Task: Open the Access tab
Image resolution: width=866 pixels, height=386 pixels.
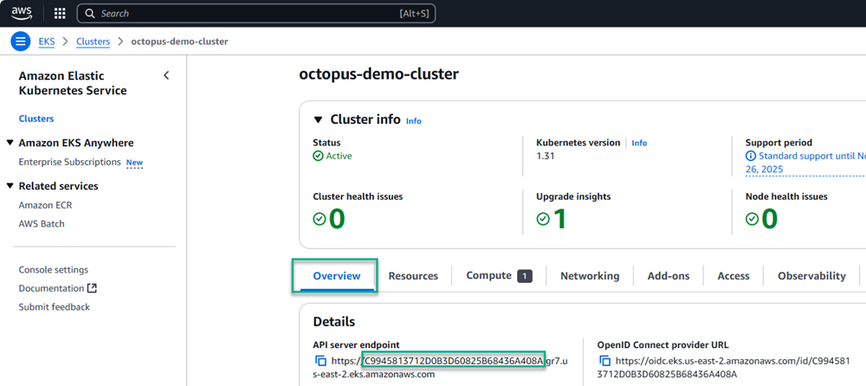Action: click(x=734, y=276)
